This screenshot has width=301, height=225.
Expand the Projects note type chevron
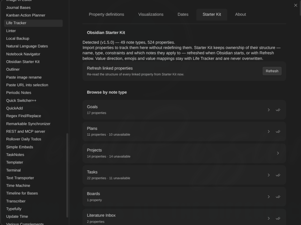click(x=278, y=153)
